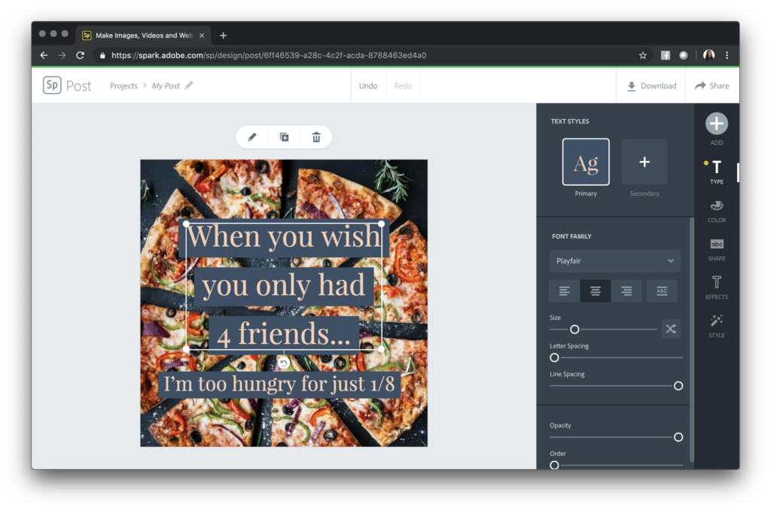Click the Download button
Viewport: 771px width, 511px height.
[651, 86]
